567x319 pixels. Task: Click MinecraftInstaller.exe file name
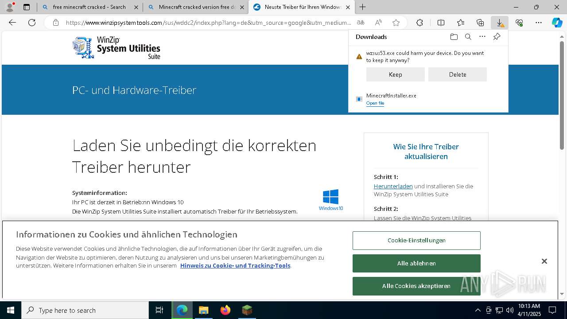(391, 96)
